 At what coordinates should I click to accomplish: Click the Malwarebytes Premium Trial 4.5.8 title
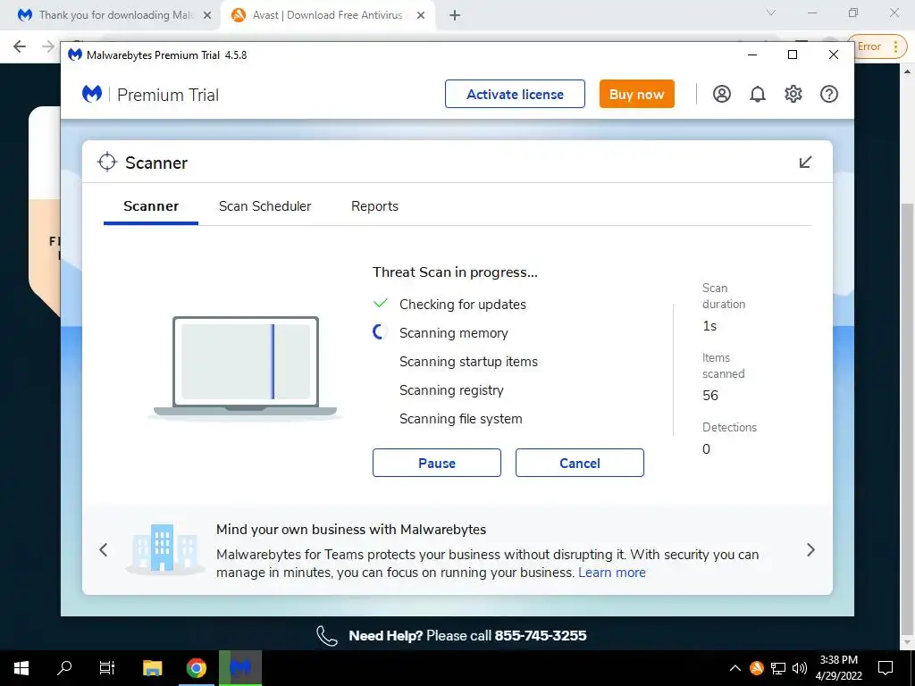(166, 54)
